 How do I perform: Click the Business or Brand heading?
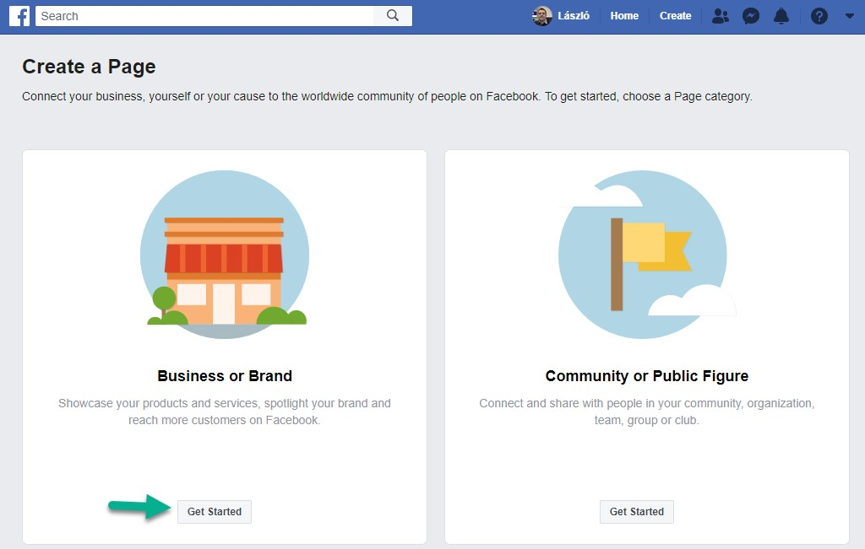225,376
